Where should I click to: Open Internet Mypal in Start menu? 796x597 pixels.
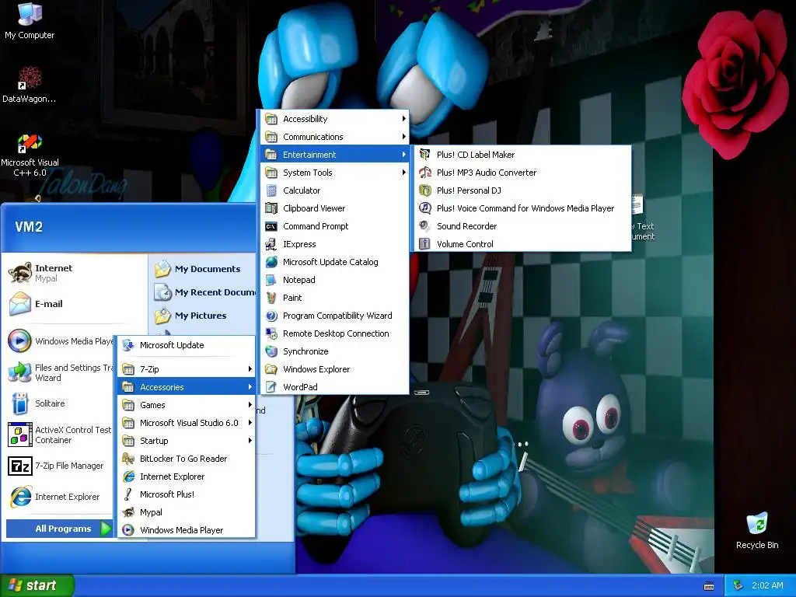click(75, 273)
